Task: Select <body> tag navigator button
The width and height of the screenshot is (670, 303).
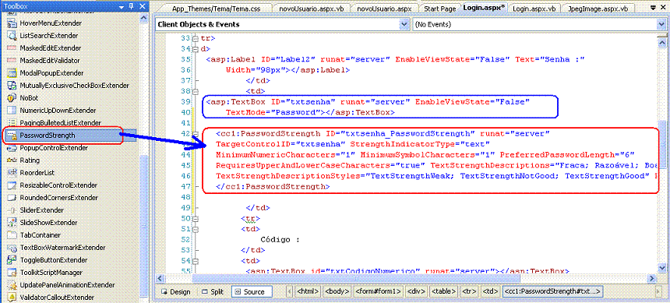Action: tap(337, 291)
